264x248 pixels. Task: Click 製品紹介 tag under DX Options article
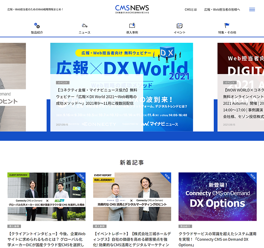185,226
